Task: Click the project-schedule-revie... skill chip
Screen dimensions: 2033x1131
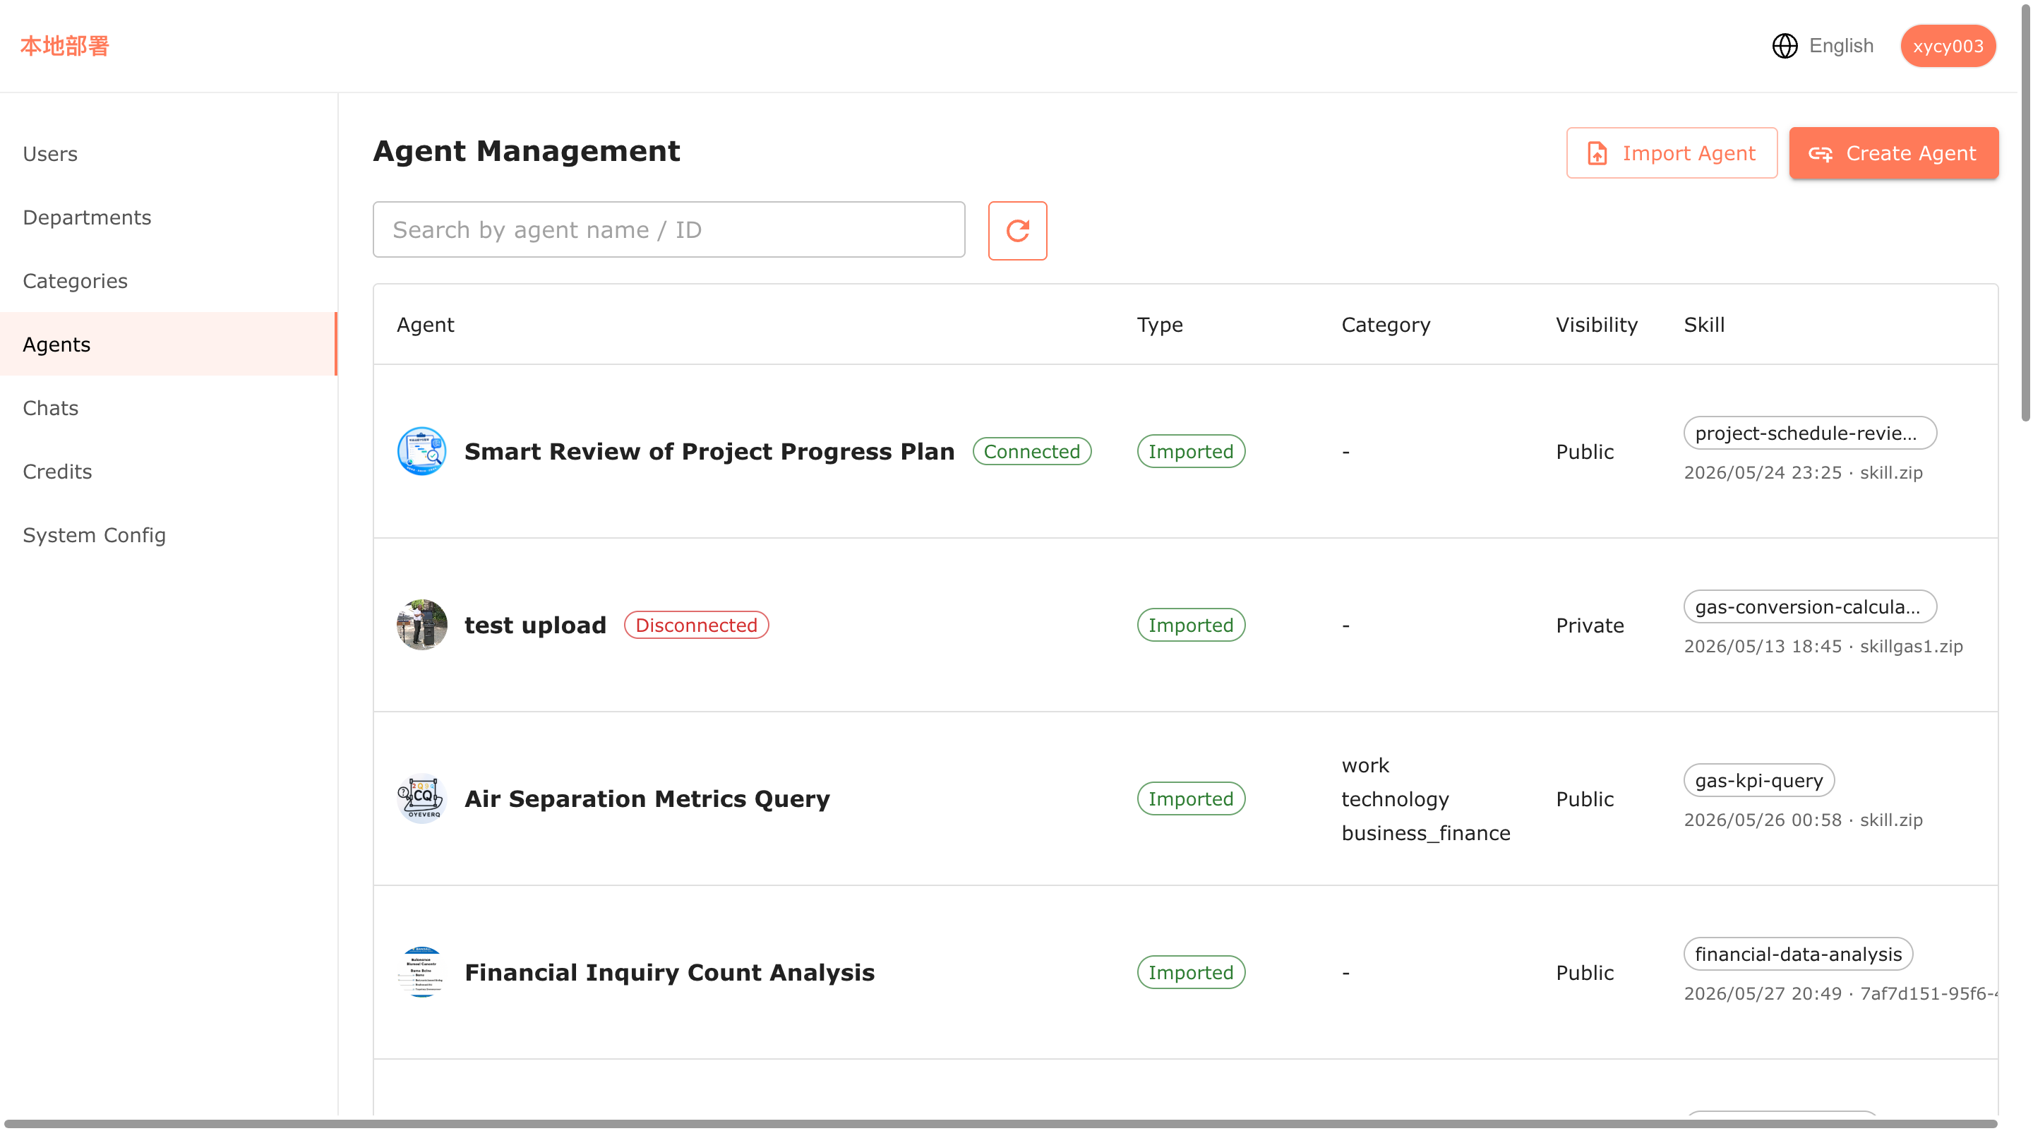Action: point(1810,433)
